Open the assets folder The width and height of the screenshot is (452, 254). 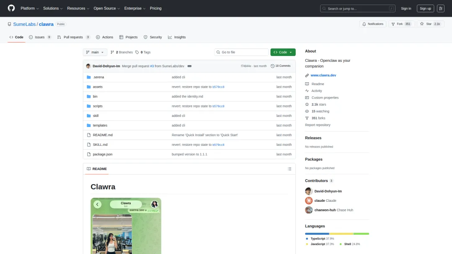98,87
